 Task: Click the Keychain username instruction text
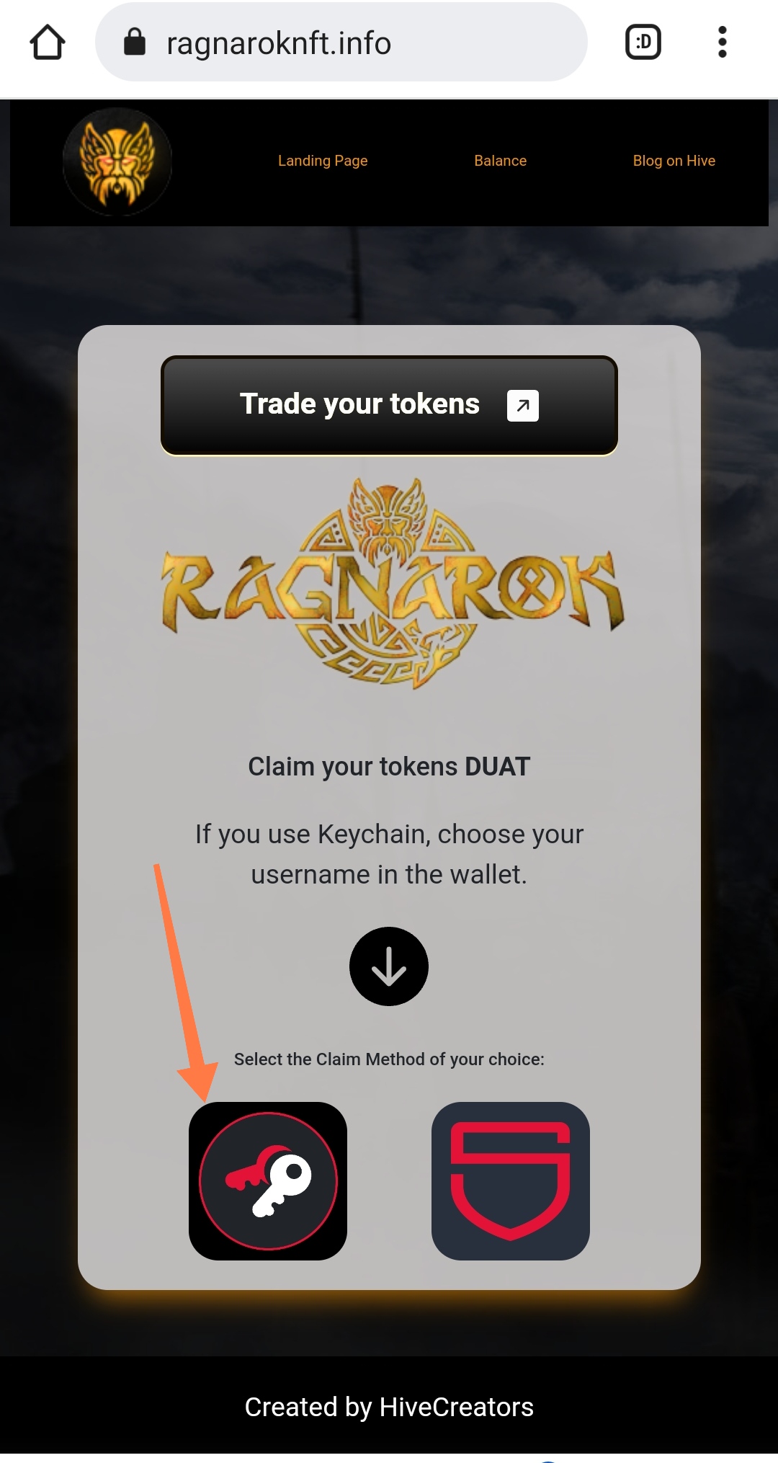click(x=389, y=854)
